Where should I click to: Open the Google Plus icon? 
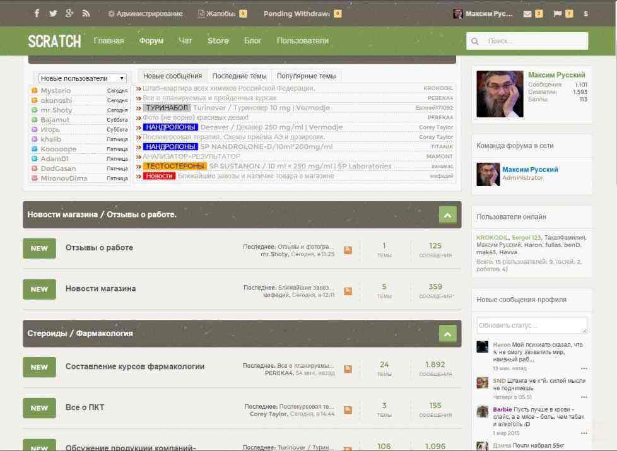click(x=69, y=13)
